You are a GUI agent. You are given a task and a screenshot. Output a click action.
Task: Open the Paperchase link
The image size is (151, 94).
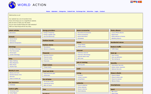pos(115,35)
